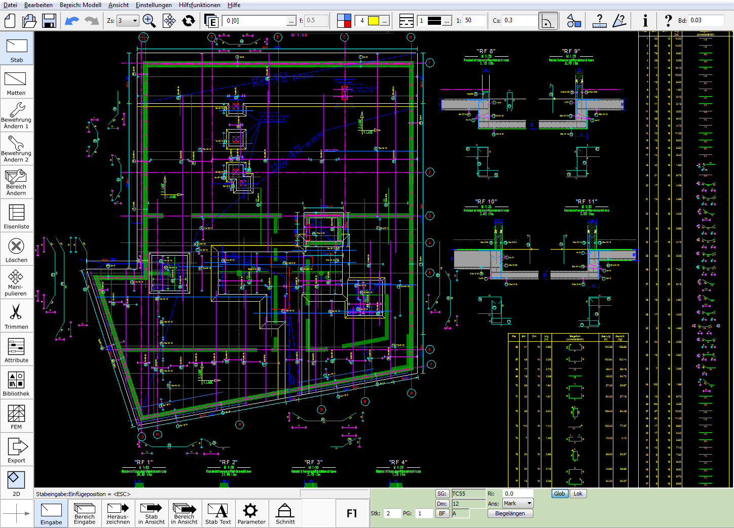
Task: Click the SG: button
Action: pyautogui.click(x=442, y=494)
